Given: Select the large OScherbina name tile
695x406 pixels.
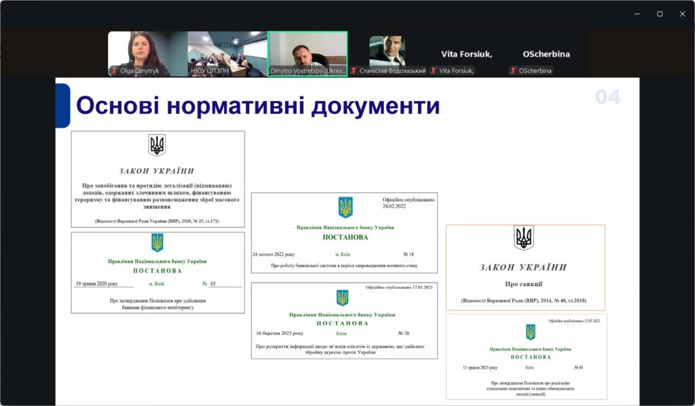Looking at the screenshot, I should 546,54.
